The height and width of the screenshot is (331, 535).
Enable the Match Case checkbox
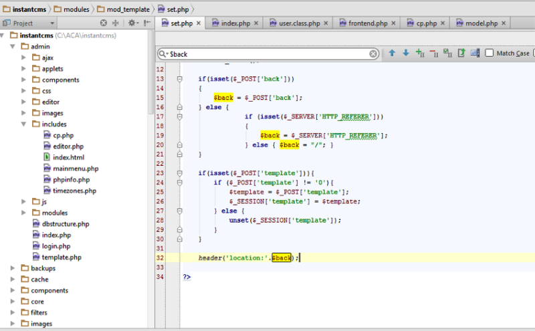[490, 53]
